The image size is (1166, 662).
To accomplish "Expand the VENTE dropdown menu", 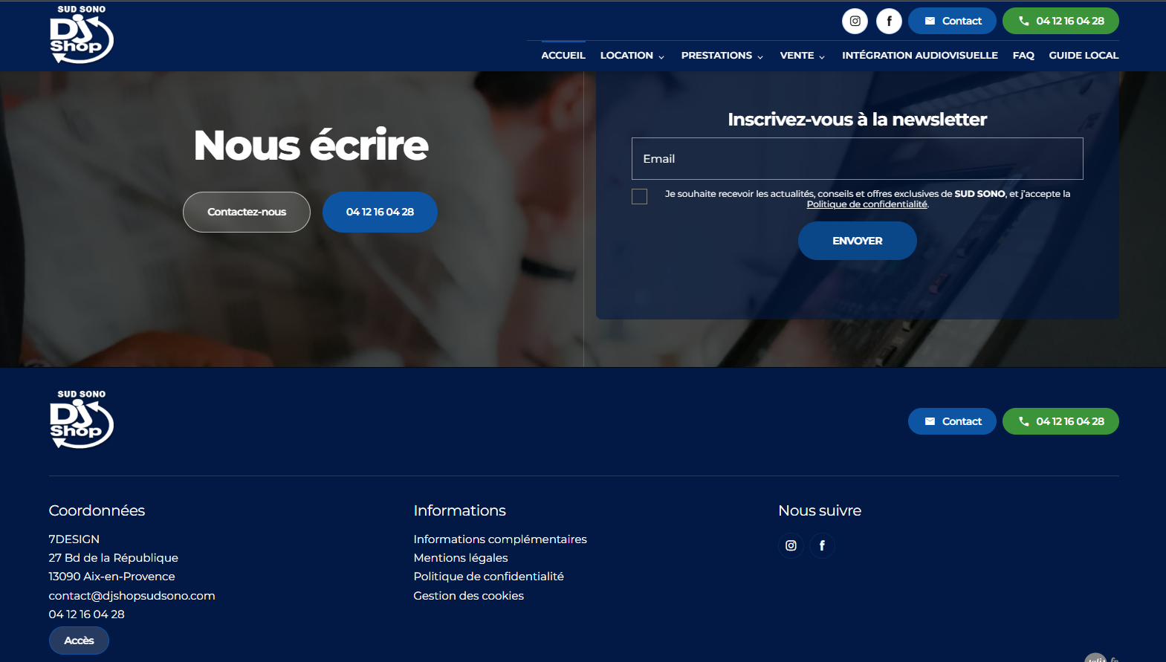I will pyautogui.click(x=803, y=56).
